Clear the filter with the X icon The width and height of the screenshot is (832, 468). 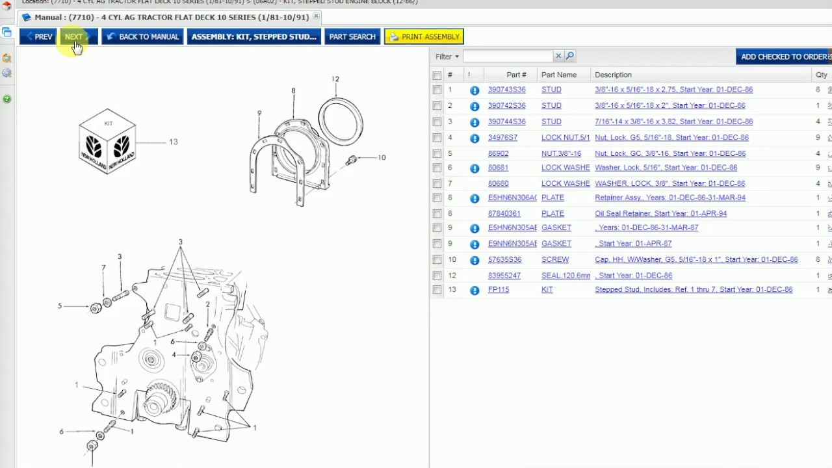[558, 57]
